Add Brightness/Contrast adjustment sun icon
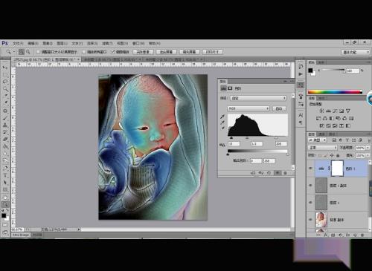The image size is (372, 271). click(321, 111)
